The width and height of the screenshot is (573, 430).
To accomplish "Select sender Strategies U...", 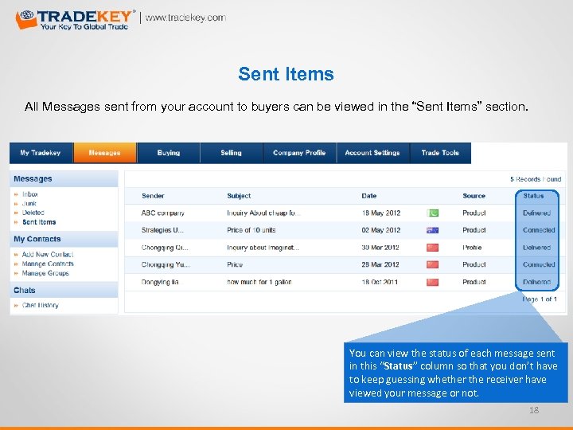I will click(x=162, y=230).
